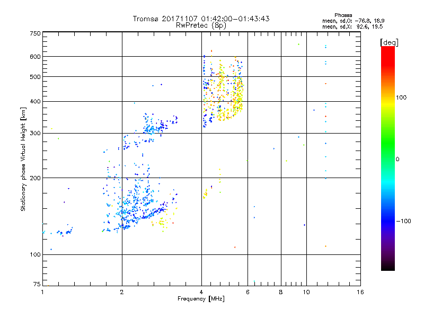Click the y-axis tick label '300'

tap(35, 134)
